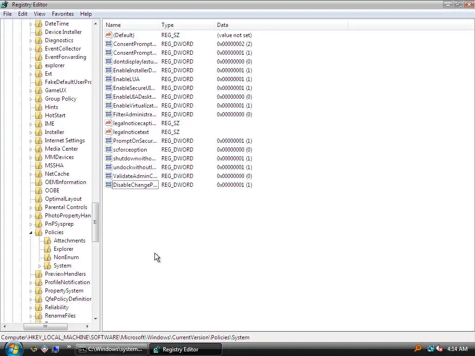Image resolution: width=475 pixels, height=356 pixels.
Task: Click the 4:14 AM system clock
Action: tap(457, 349)
